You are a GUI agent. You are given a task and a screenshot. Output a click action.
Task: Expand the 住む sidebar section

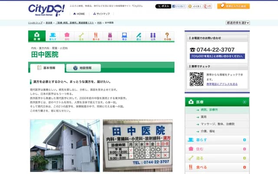pyautogui.click(x=245, y=149)
